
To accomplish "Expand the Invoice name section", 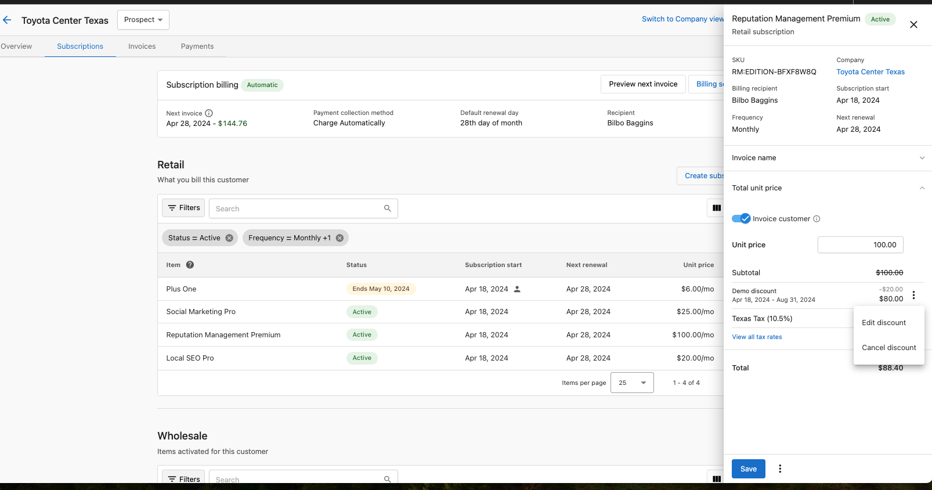I will (x=828, y=158).
